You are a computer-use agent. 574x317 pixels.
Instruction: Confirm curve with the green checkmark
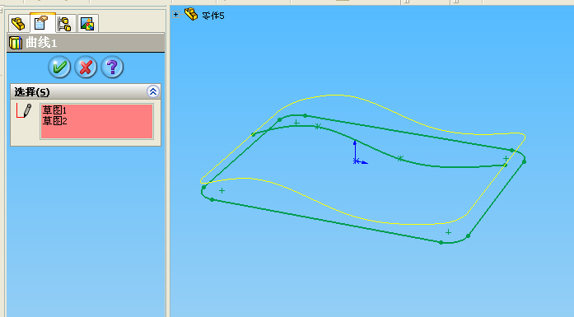pos(59,67)
